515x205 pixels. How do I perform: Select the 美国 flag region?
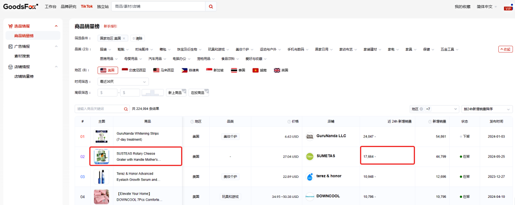108,70
